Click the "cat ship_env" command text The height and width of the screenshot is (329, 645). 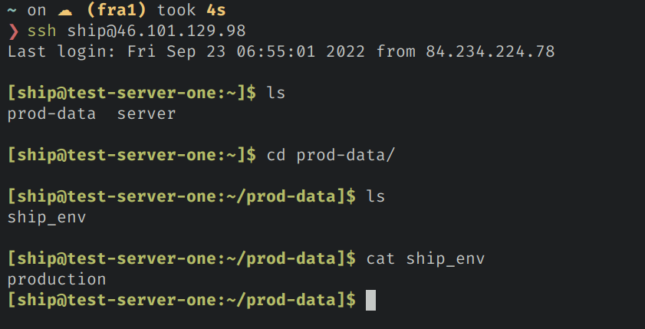coord(426,258)
